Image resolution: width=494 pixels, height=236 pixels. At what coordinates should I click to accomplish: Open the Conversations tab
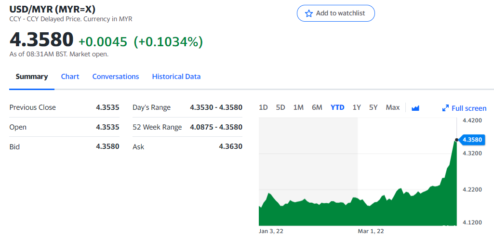click(x=116, y=77)
